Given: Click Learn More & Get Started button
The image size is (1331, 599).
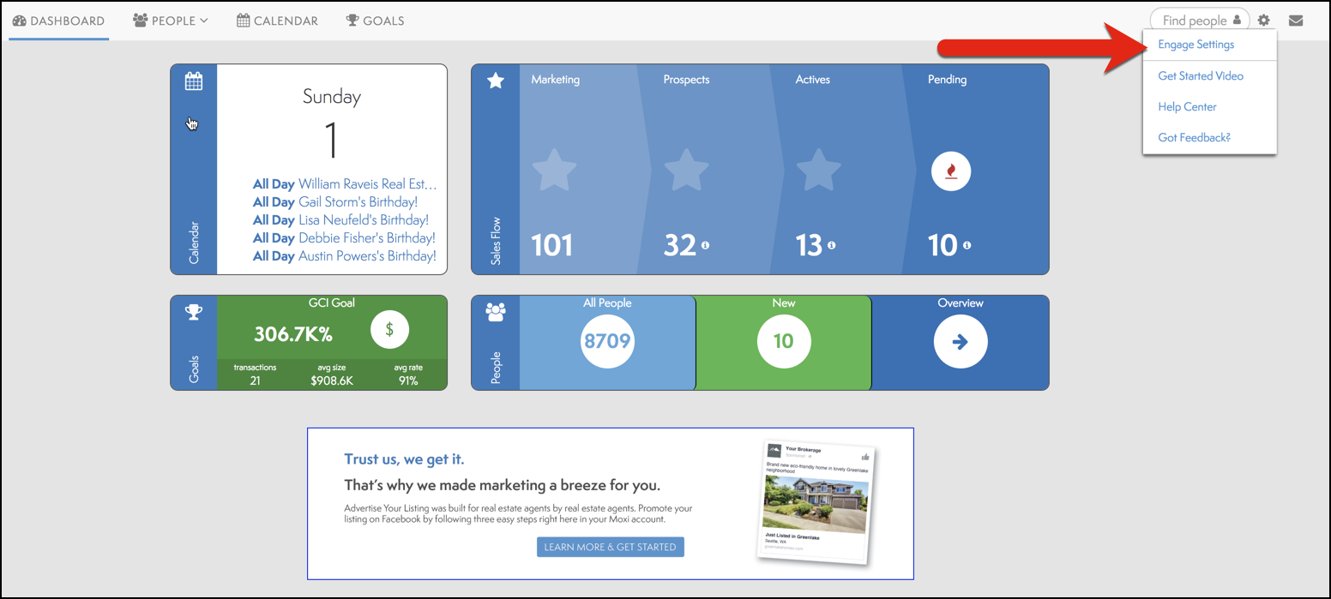Looking at the screenshot, I should (x=610, y=547).
